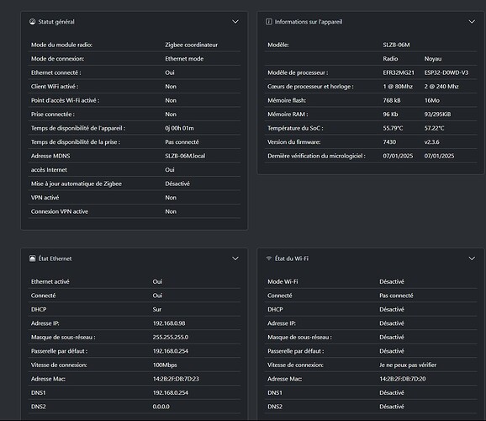Collapse the Statut général panel chevron

click(235, 22)
